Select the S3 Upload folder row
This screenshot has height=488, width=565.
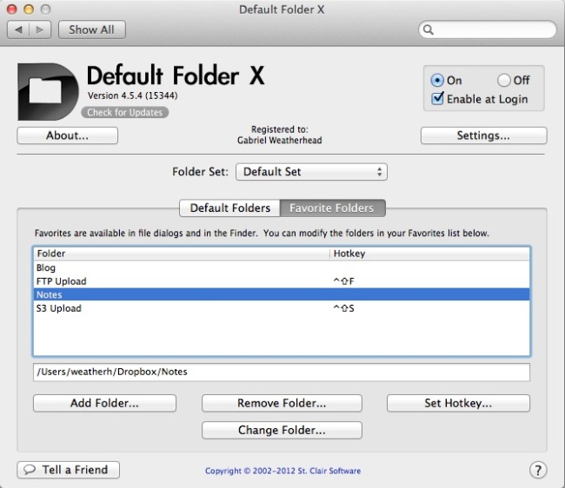pos(282,308)
